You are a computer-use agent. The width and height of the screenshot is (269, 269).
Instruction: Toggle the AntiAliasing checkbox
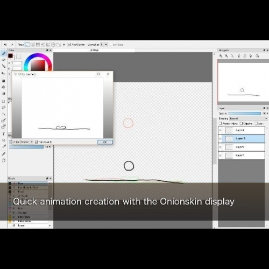coord(69,45)
